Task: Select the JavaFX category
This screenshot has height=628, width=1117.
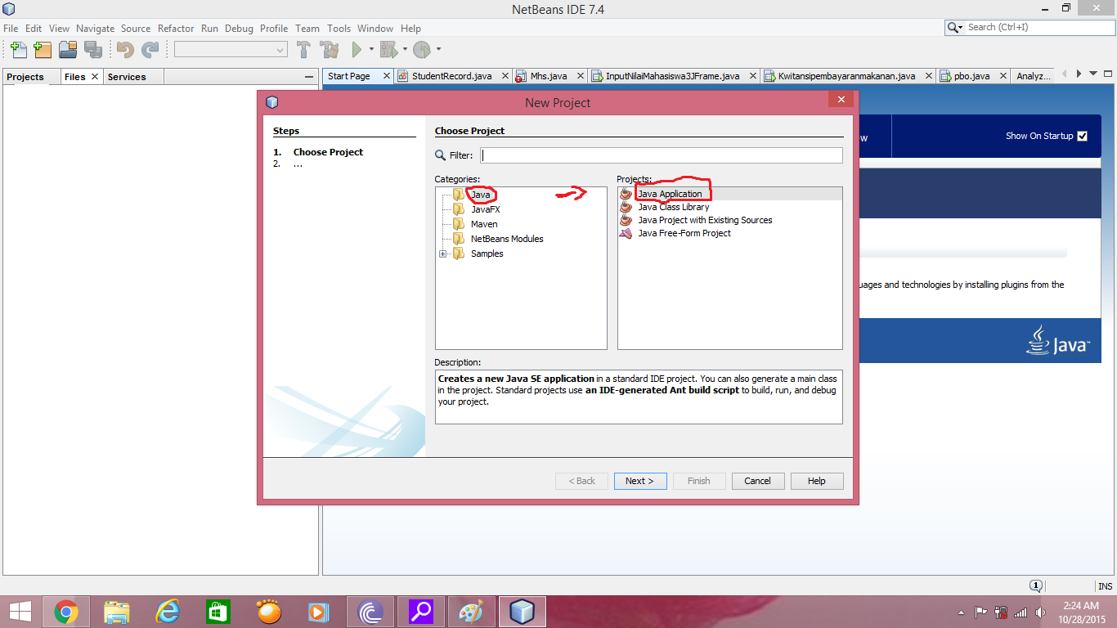Action: coord(485,209)
